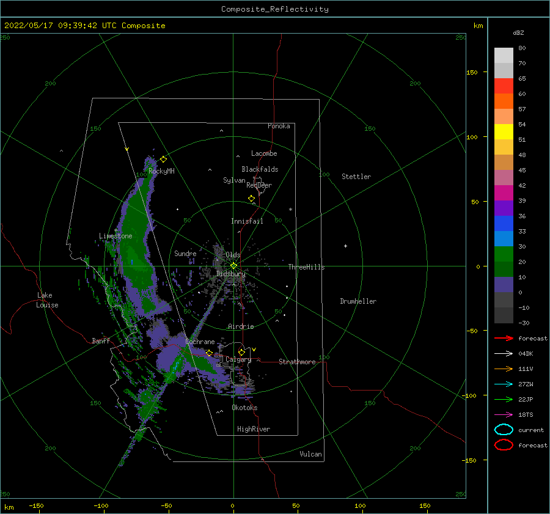This screenshot has height=514, width=550.
Task: Click the Sylvan label
Action: click(234, 180)
